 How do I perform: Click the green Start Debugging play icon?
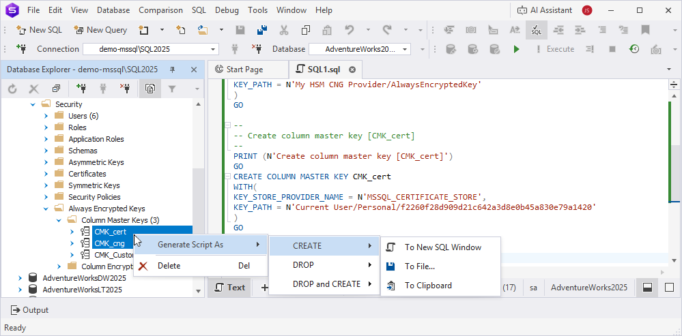pyautogui.click(x=516, y=49)
